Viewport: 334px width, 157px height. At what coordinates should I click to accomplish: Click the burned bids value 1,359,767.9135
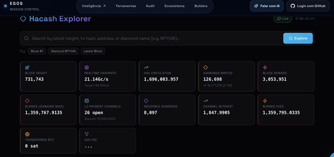click(44, 113)
